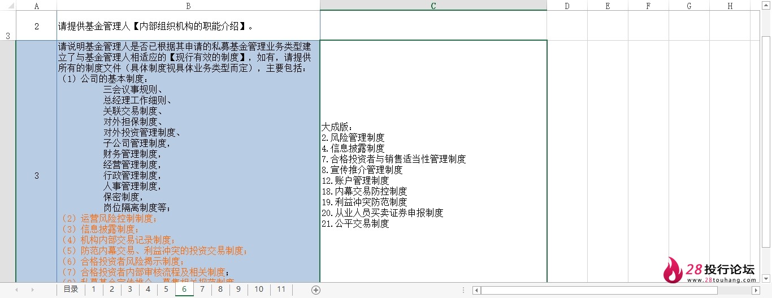Switch to sheet tab 9
Screen dimensions: 772x298
tap(238, 289)
